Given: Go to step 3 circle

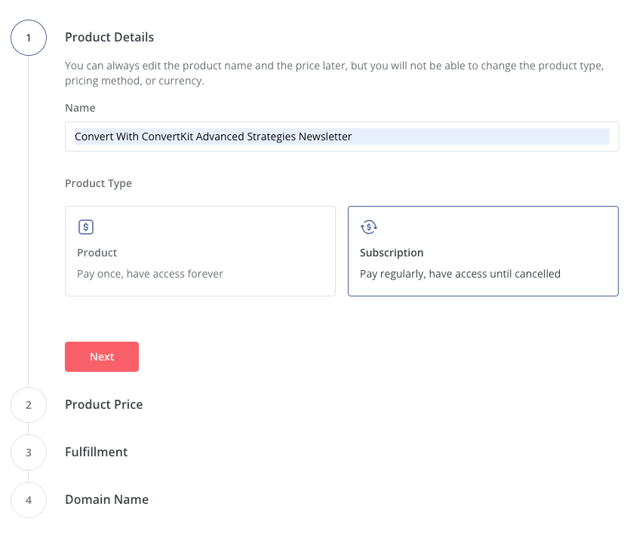Looking at the screenshot, I should click(29, 453).
